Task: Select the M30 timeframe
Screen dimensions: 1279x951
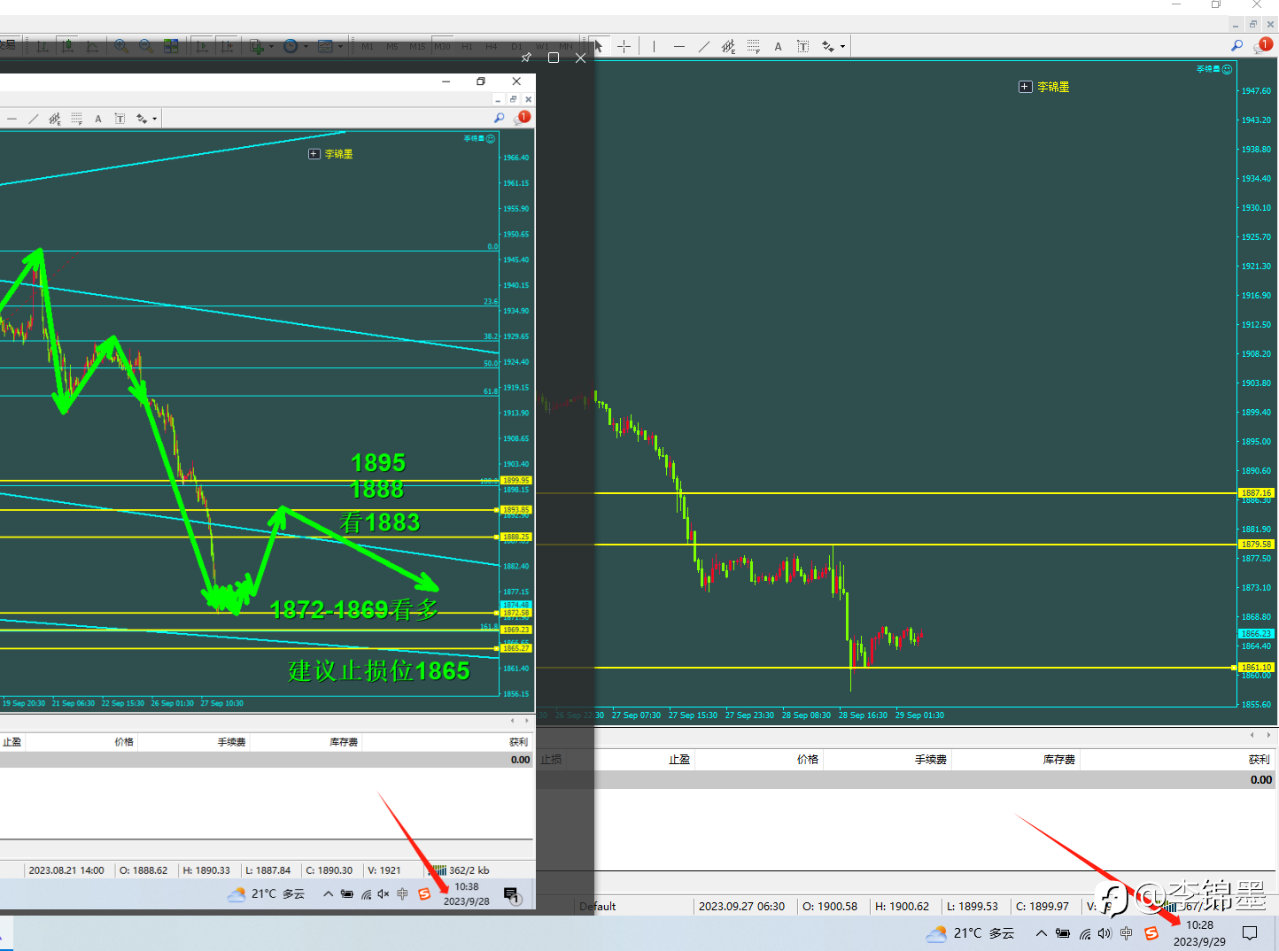Action: click(442, 46)
